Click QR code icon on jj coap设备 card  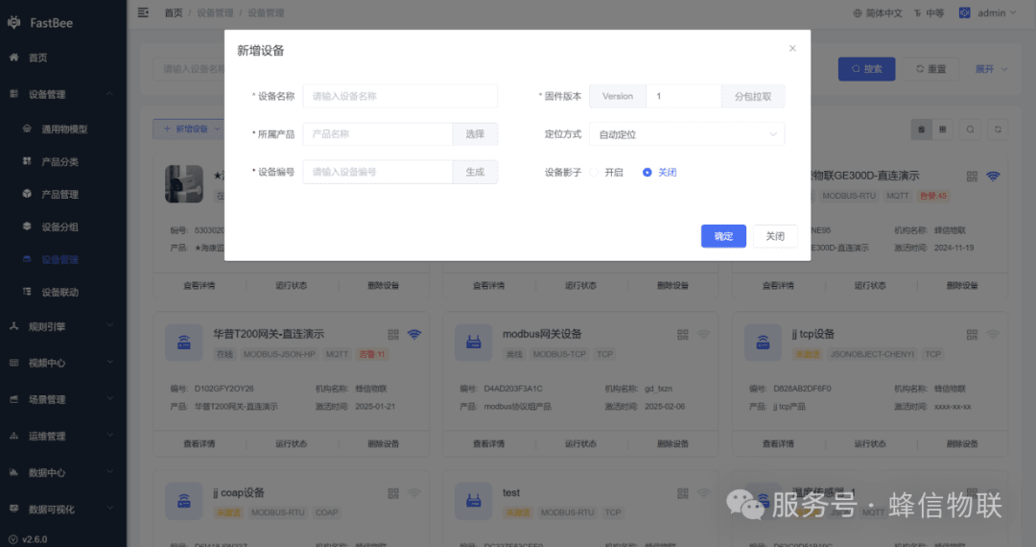point(393,493)
